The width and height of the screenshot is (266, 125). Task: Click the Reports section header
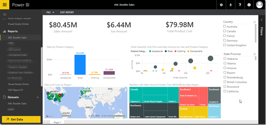pos(13,31)
